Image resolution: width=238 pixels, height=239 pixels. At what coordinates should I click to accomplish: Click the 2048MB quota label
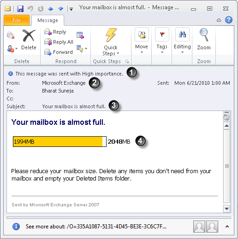click(119, 141)
